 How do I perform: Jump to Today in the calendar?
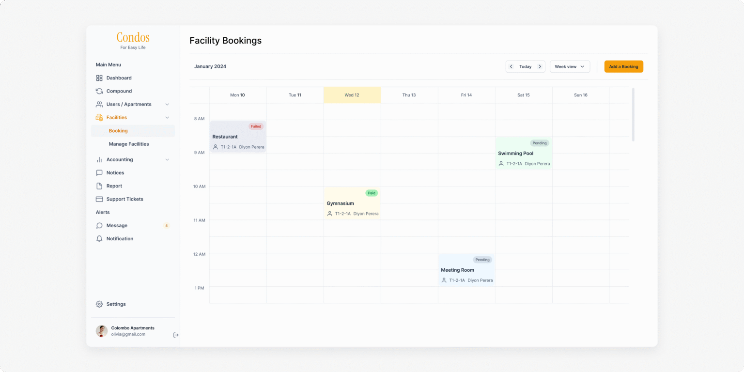[525, 67]
